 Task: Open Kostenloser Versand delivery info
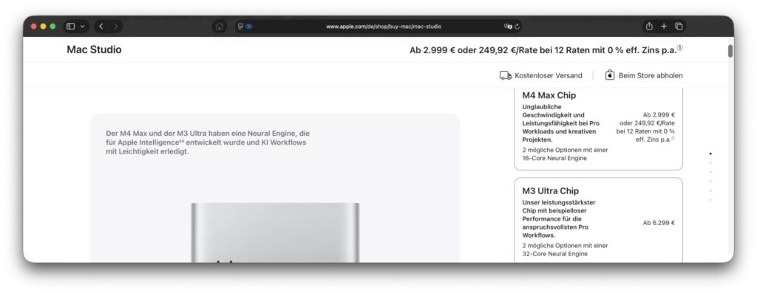(540, 76)
